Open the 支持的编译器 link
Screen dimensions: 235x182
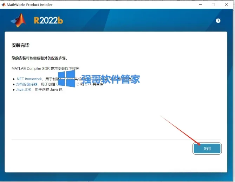(27, 84)
